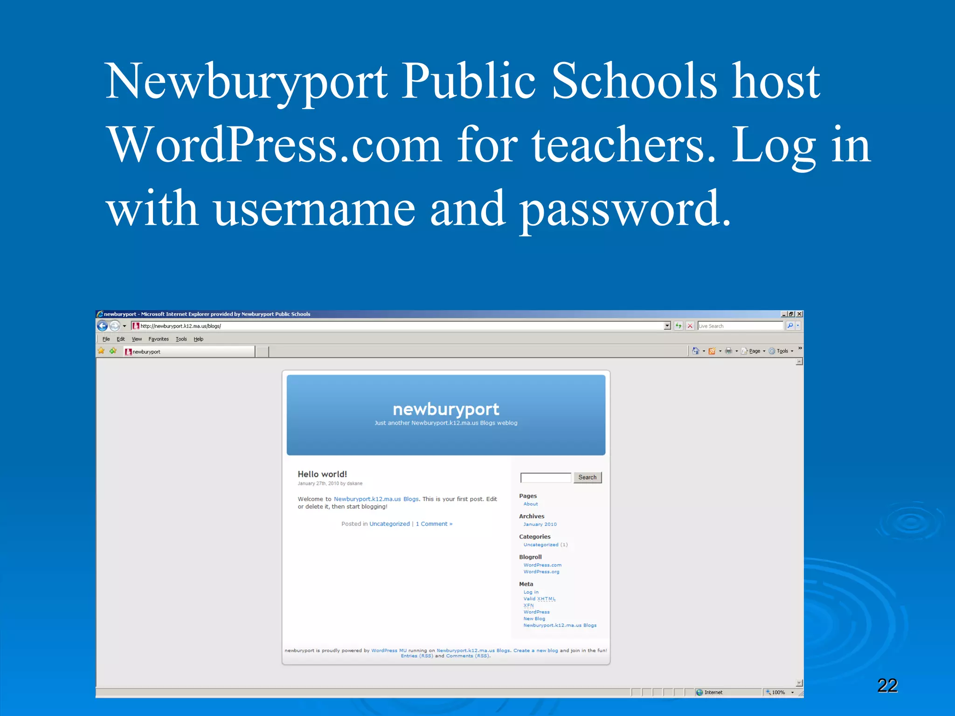The width and height of the screenshot is (955, 716).
Task: Click the scrollbar up arrow
Action: (x=799, y=362)
